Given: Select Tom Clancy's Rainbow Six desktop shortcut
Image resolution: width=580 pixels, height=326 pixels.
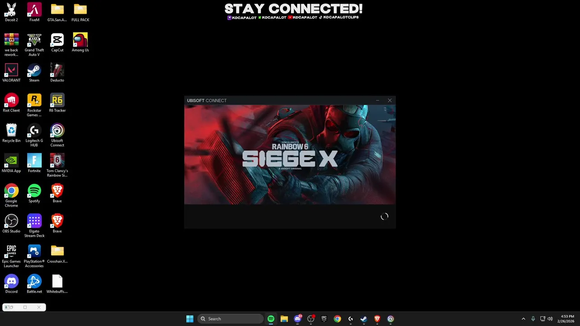Looking at the screenshot, I should point(57,166).
